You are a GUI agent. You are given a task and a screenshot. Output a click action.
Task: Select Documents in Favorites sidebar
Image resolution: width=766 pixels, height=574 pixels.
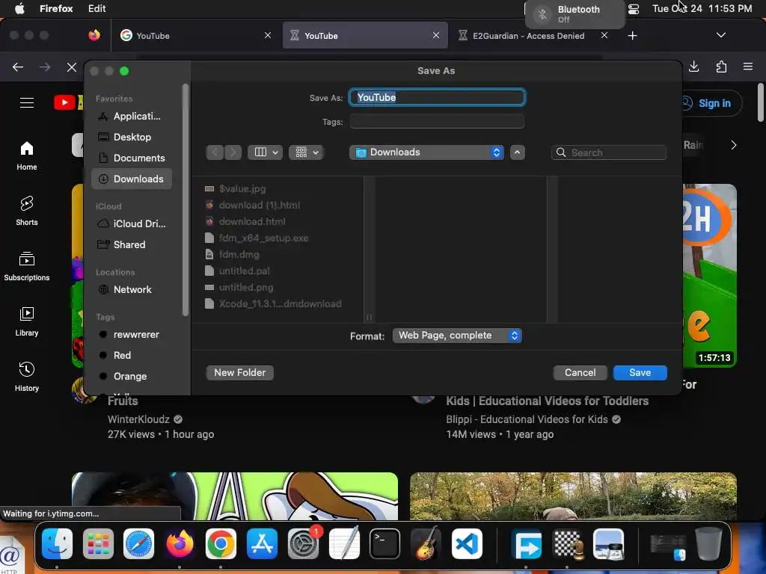(x=132, y=158)
